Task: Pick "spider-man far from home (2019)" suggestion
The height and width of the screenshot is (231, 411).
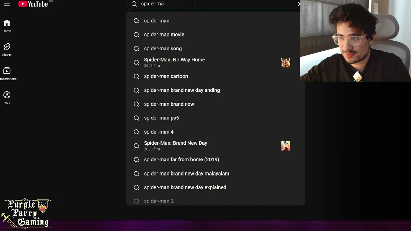Action: pyautogui.click(x=215, y=160)
